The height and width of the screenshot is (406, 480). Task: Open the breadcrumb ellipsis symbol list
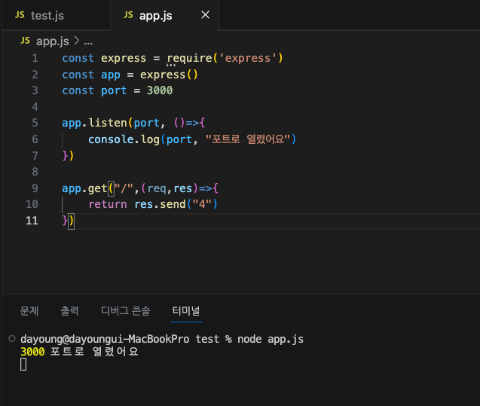[88, 42]
